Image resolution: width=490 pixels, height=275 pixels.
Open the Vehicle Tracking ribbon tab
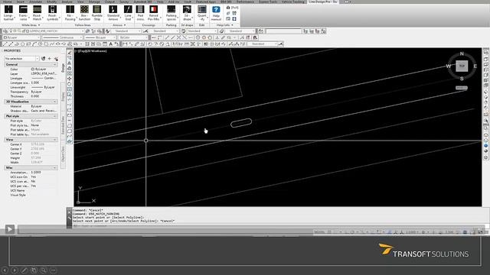(x=292, y=2)
